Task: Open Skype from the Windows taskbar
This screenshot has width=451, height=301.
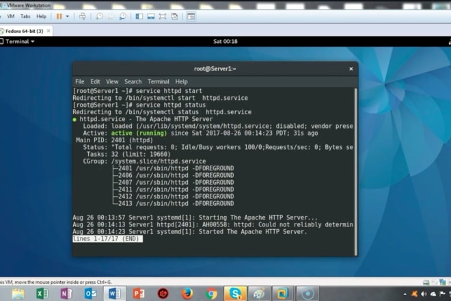Action: tap(235, 293)
